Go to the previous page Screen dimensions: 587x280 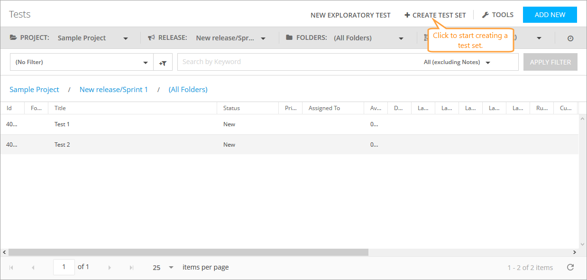(33, 268)
